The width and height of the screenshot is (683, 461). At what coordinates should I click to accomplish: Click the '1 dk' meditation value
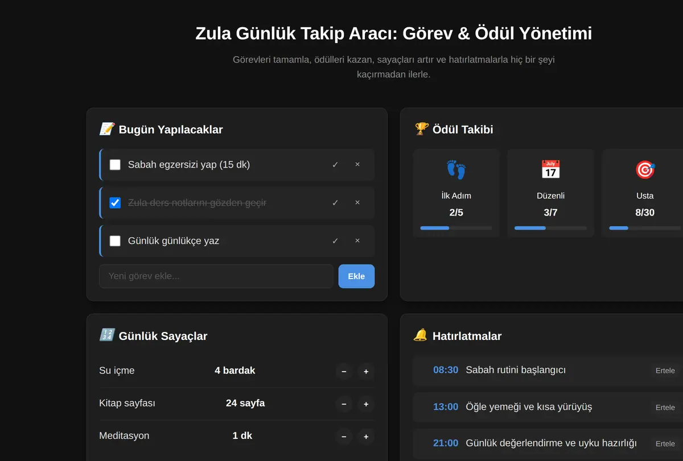tap(242, 436)
